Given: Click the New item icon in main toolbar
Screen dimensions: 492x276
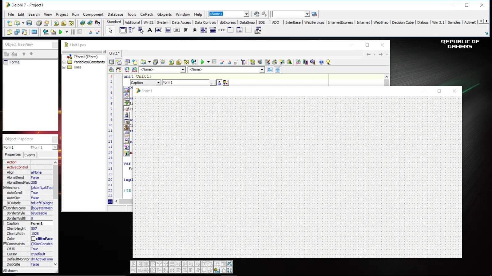Looking at the screenshot, I should click(10, 23).
